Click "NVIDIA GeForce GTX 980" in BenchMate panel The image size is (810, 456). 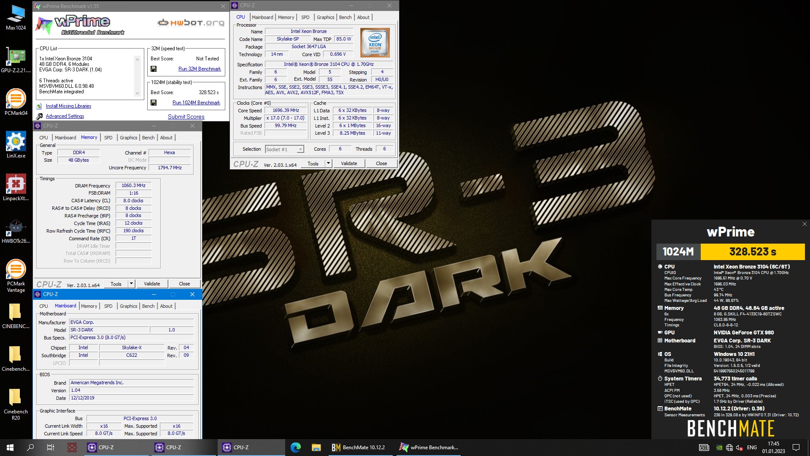(x=743, y=333)
